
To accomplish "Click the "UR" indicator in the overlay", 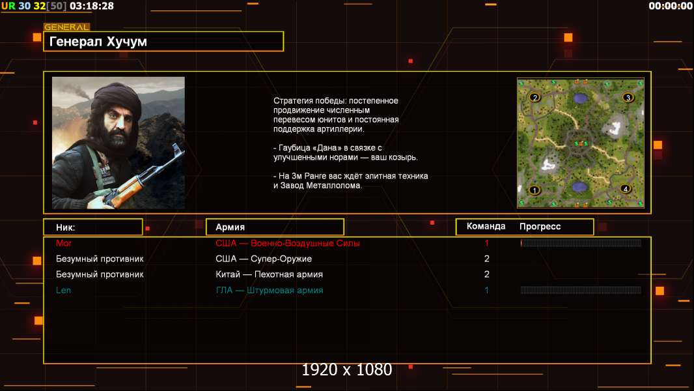I will 8,6.
